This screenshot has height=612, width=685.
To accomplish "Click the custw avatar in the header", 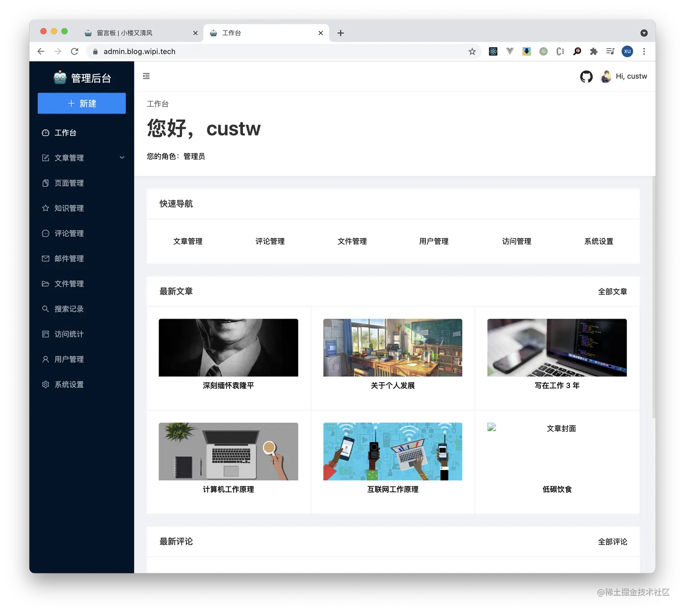I will [x=606, y=76].
